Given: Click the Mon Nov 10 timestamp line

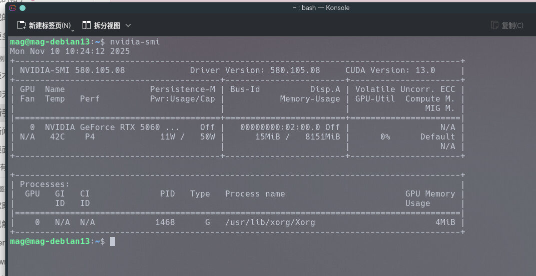Looking at the screenshot, I should (70, 51).
